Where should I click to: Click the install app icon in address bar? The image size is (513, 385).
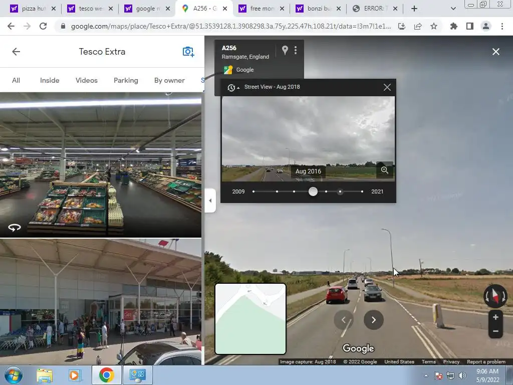[x=402, y=26]
